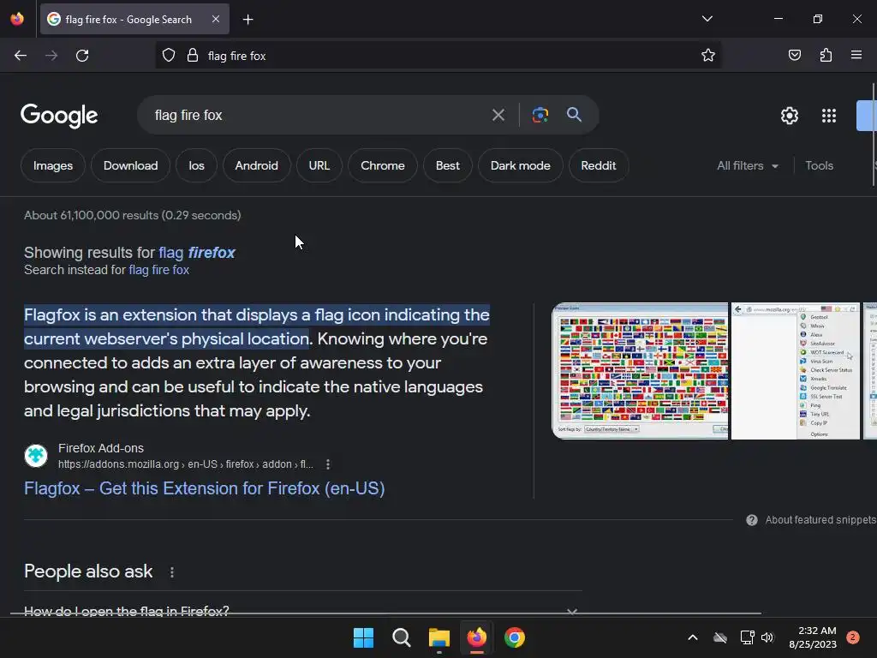Click the Google logo

tap(59, 116)
